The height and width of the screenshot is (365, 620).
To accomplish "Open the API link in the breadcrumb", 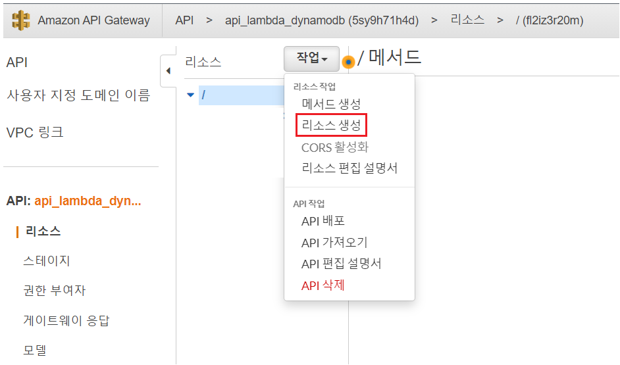I will tap(184, 20).
